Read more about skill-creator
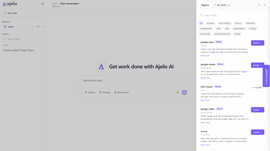This screenshot has height=151, width=270. pos(205,100)
